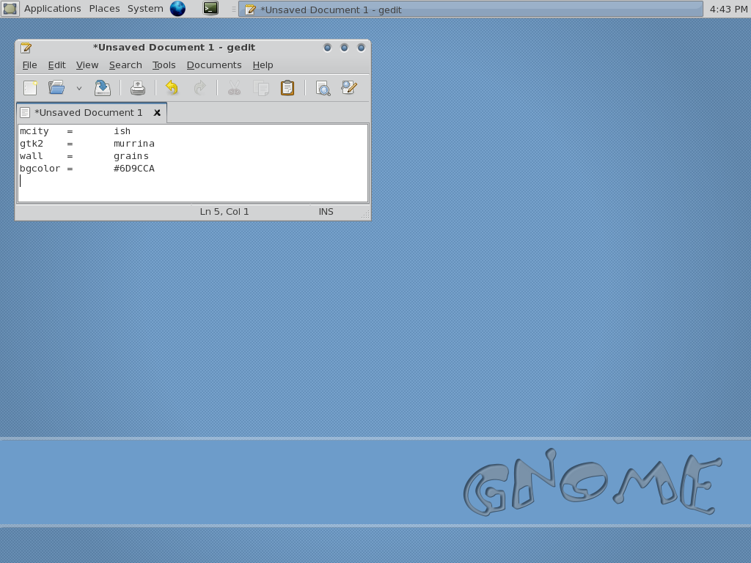The image size is (751, 563).
Task: Click the Redo arrow icon
Action: [199, 88]
